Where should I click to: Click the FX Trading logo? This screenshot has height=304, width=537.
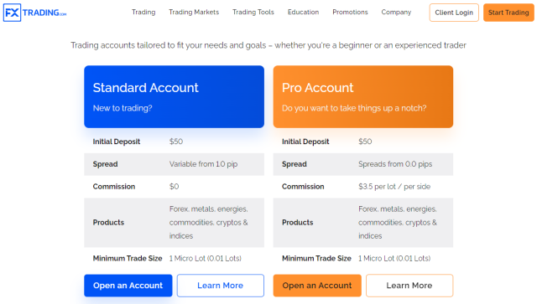[x=34, y=13]
